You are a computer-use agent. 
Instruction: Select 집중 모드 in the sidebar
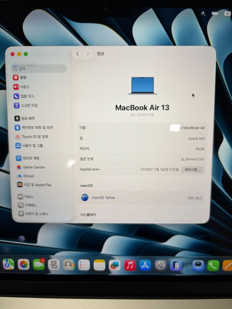pyautogui.click(x=24, y=96)
